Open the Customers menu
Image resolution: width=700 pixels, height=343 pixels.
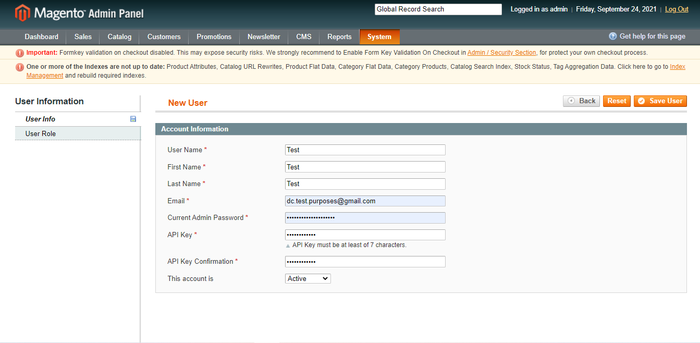point(164,37)
